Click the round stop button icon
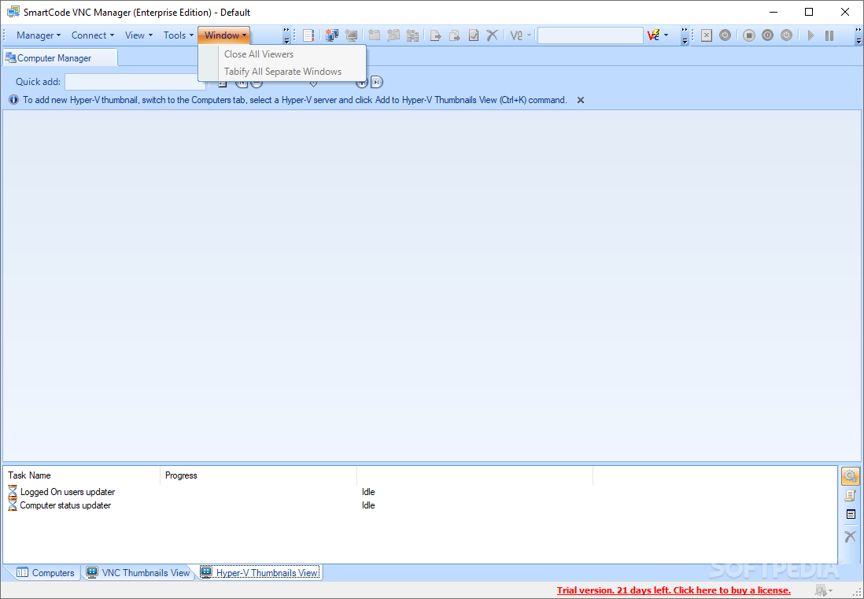Viewport: 864px width, 599px height. (749, 35)
